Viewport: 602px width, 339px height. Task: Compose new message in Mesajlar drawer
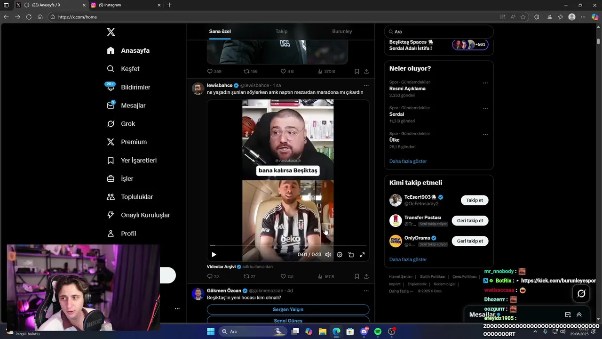point(568,315)
